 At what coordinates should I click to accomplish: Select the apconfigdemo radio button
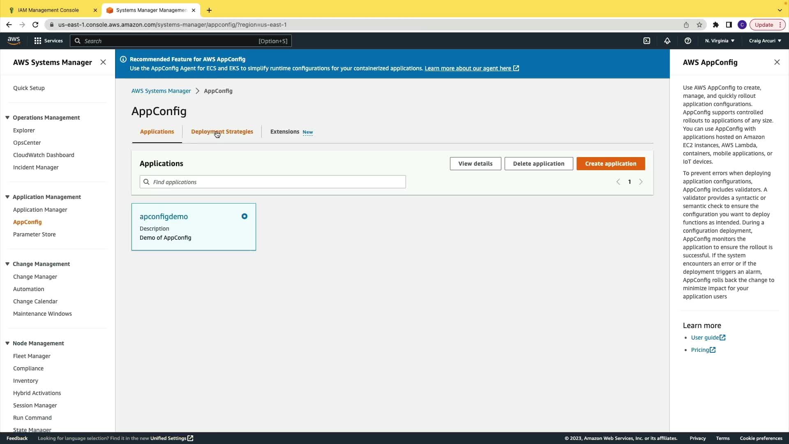(245, 216)
